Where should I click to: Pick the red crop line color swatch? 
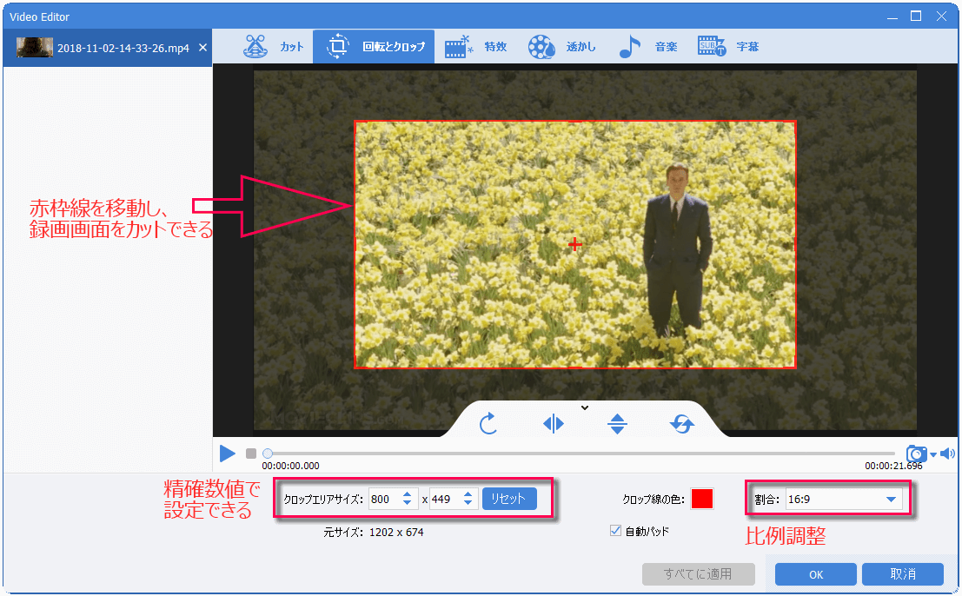click(702, 499)
